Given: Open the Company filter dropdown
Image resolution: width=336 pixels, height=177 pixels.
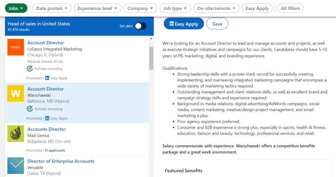Looking at the screenshot, I should coord(140,8).
